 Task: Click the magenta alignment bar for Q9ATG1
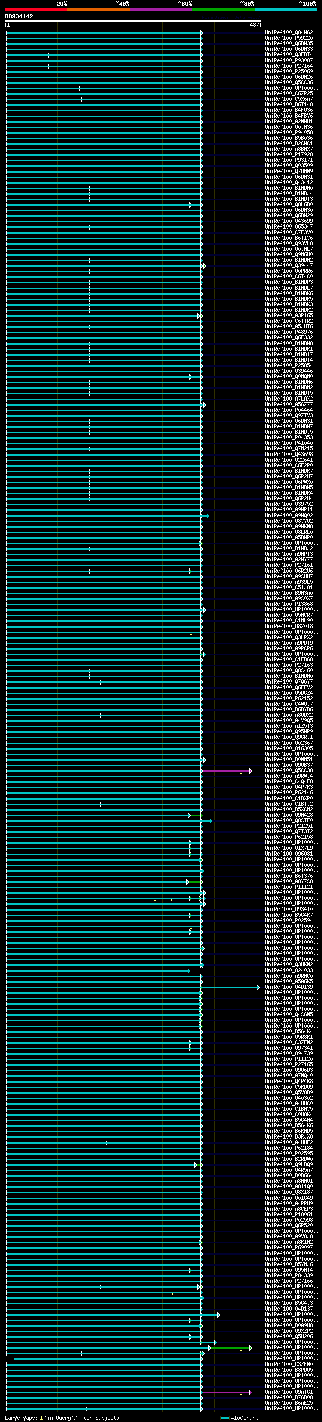[226, 1393]
